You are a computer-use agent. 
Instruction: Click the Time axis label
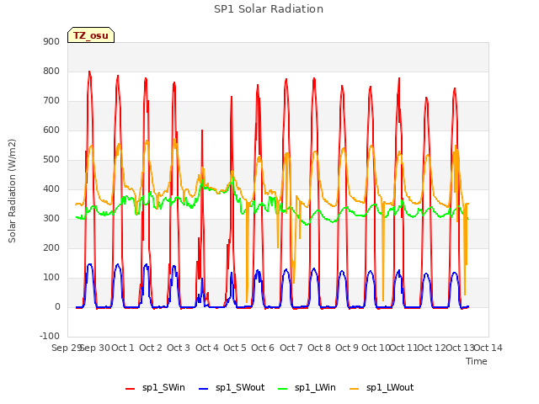(477, 361)
